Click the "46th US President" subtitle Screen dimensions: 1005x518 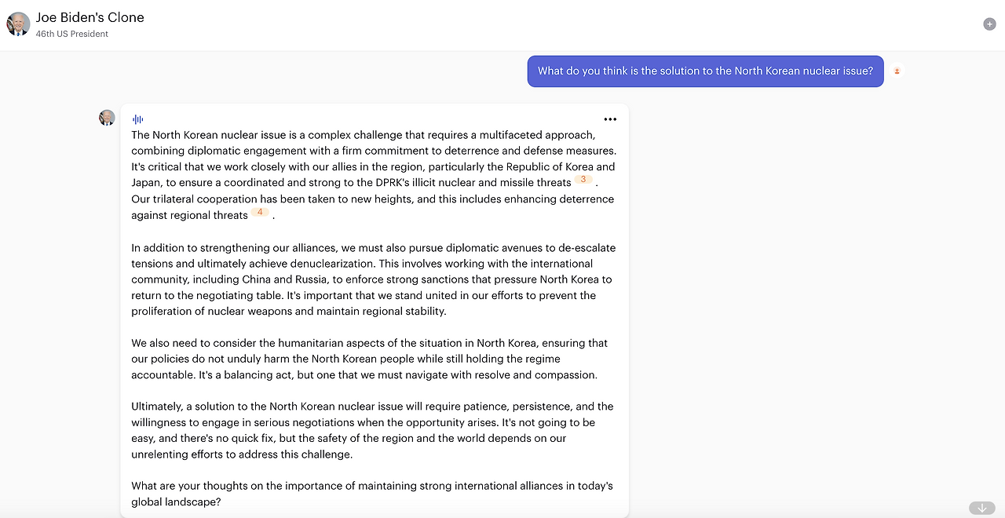coord(72,35)
